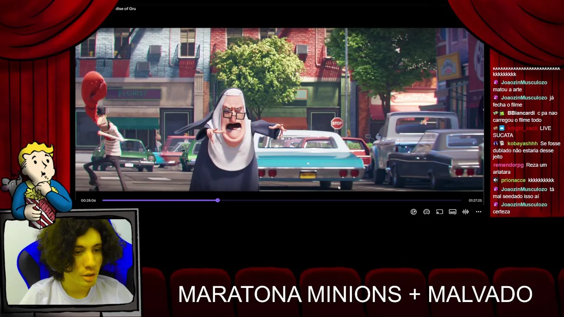Image resolution: width=564 pixels, height=317 pixels.
Task: Click the knight_cecil username in chat
Action: click(x=523, y=128)
